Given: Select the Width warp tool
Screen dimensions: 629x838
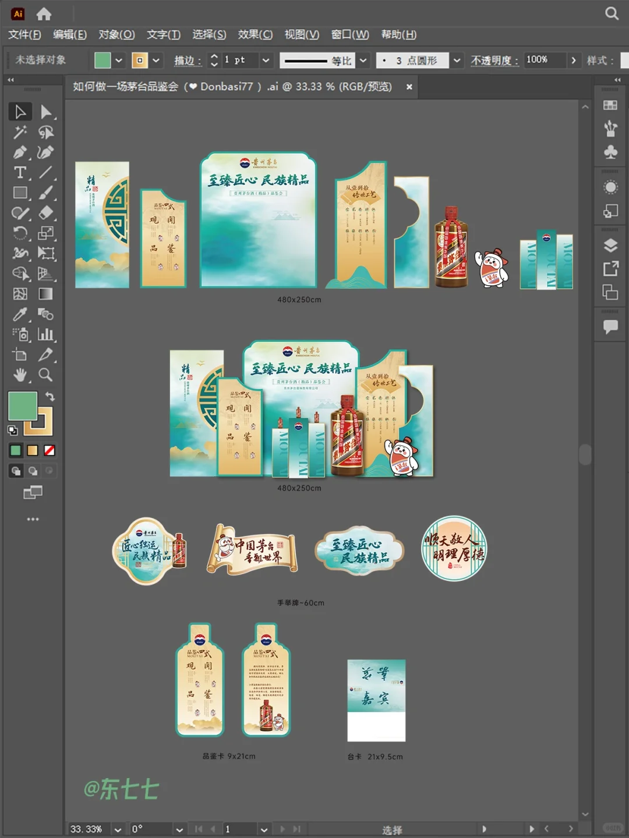Looking at the screenshot, I should pos(20,253).
